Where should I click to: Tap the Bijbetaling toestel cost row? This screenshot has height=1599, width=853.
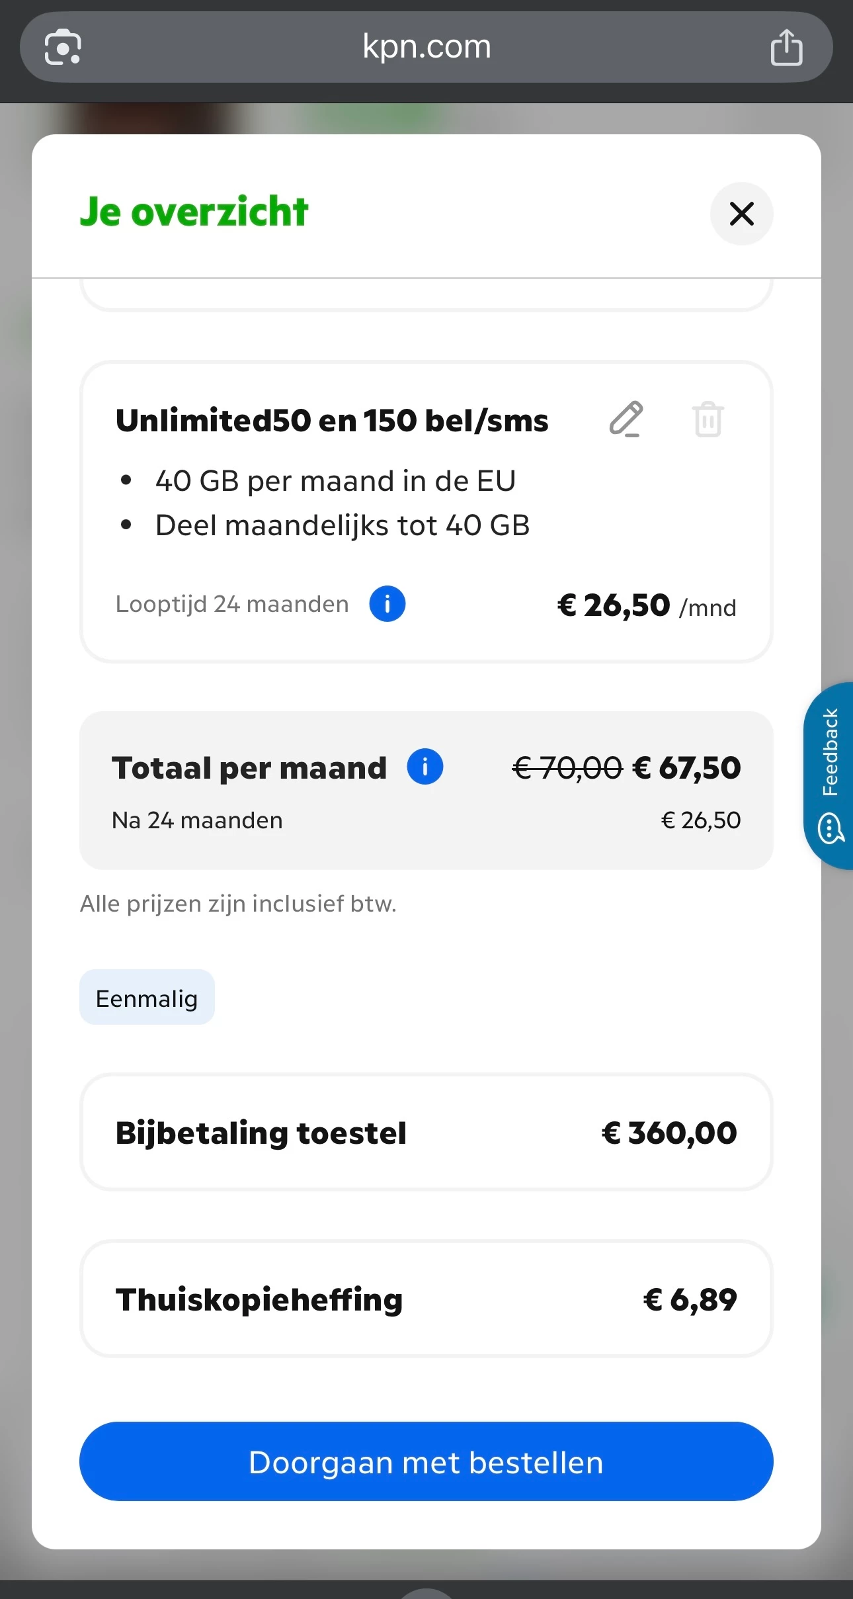tap(426, 1133)
